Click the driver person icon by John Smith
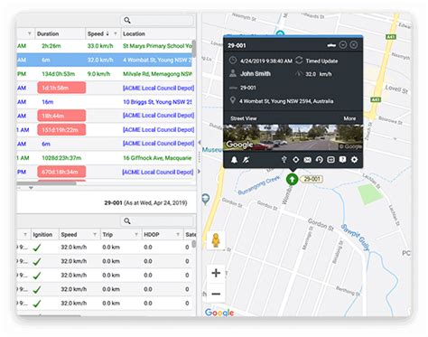 coord(233,73)
